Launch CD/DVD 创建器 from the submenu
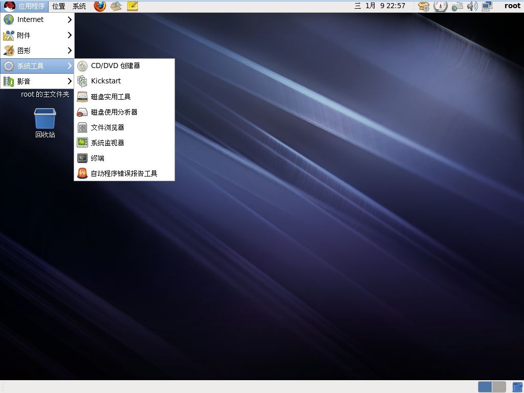This screenshot has width=524, height=393. point(124,66)
